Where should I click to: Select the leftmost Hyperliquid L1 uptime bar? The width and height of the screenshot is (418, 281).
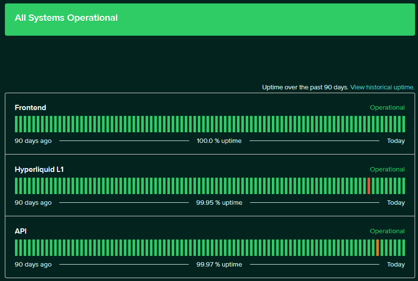pos(16,186)
